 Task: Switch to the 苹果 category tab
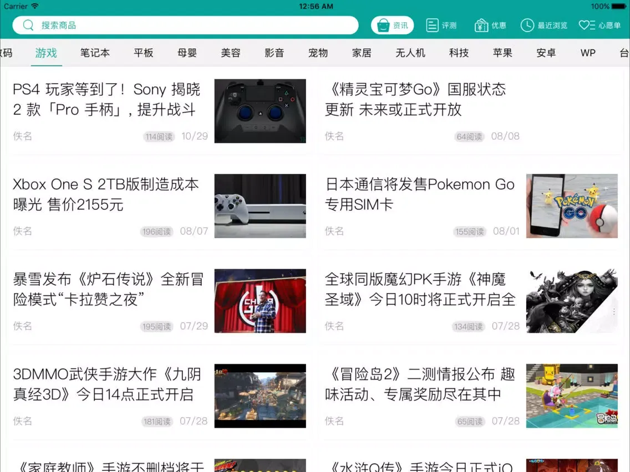tap(502, 53)
